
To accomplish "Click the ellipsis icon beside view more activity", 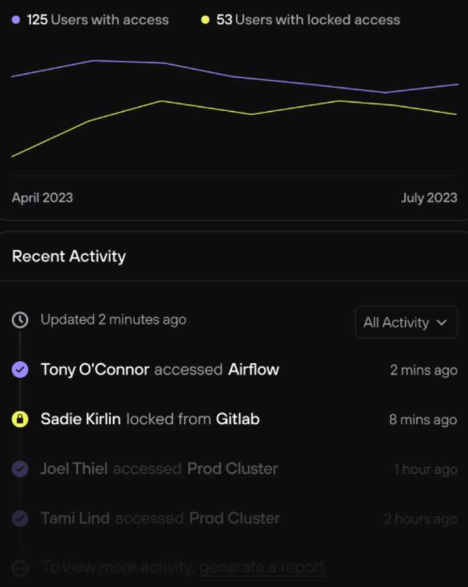I will [x=20, y=568].
